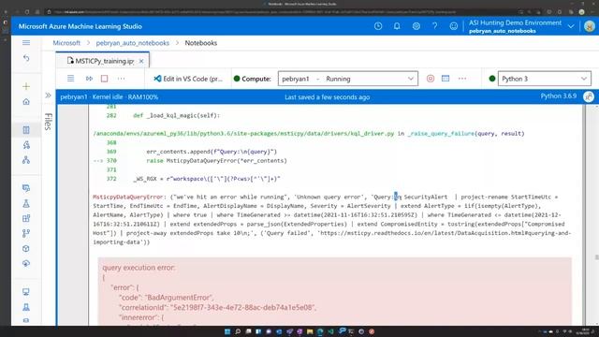599x337 pixels.
Task: Open the Python 3 kernel dropdown
Action: click(x=545, y=79)
